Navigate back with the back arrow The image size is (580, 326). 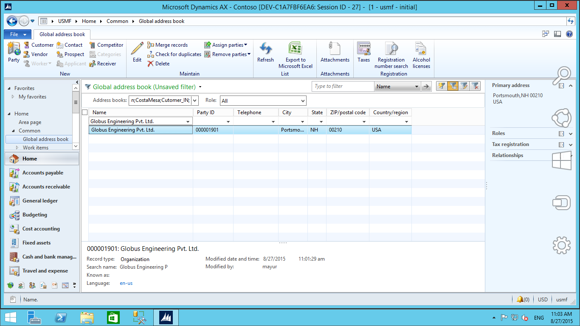pyautogui.click(x=12, y=21)
